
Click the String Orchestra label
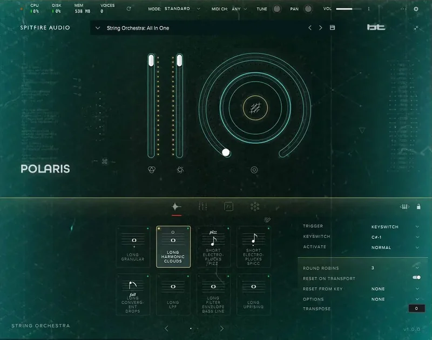point(40,325)
